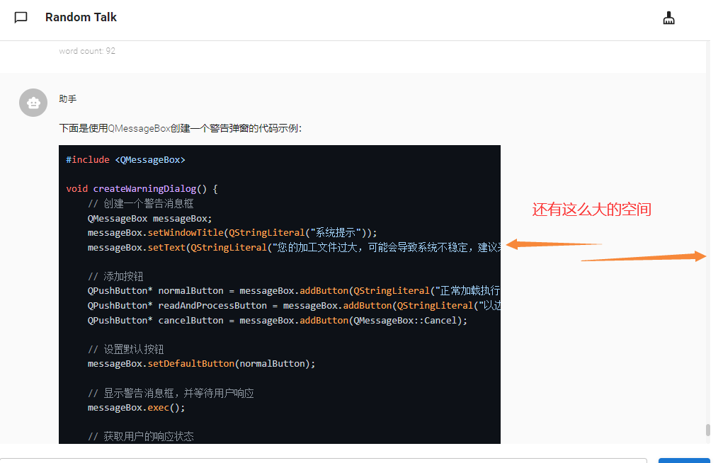Click the messageBox.setWindowTitle code line

232,233
